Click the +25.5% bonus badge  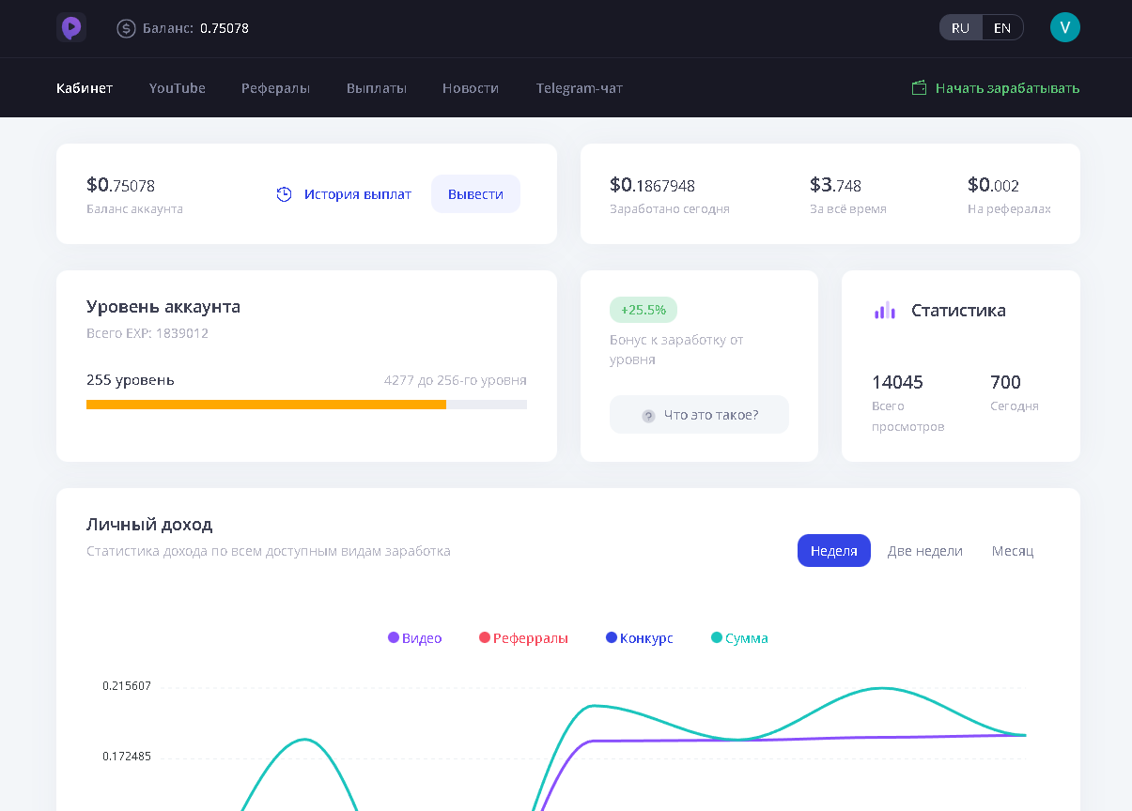coord(644,310)
